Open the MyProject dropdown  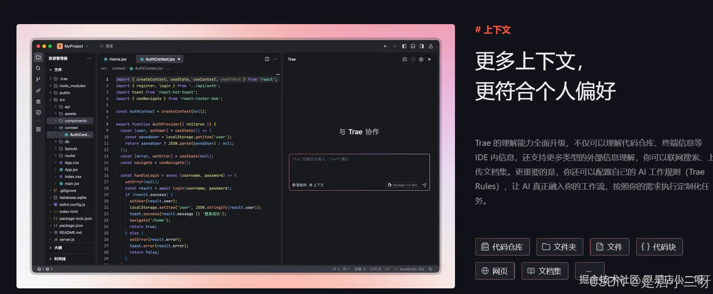coord(73,46)
